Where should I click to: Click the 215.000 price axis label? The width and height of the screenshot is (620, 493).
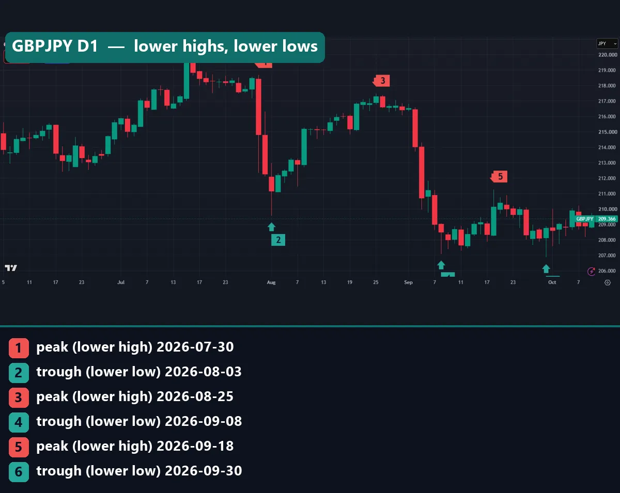[607, 132]
